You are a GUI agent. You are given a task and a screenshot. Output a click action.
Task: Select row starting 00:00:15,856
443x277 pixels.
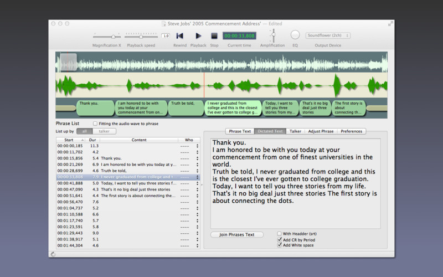128,158
